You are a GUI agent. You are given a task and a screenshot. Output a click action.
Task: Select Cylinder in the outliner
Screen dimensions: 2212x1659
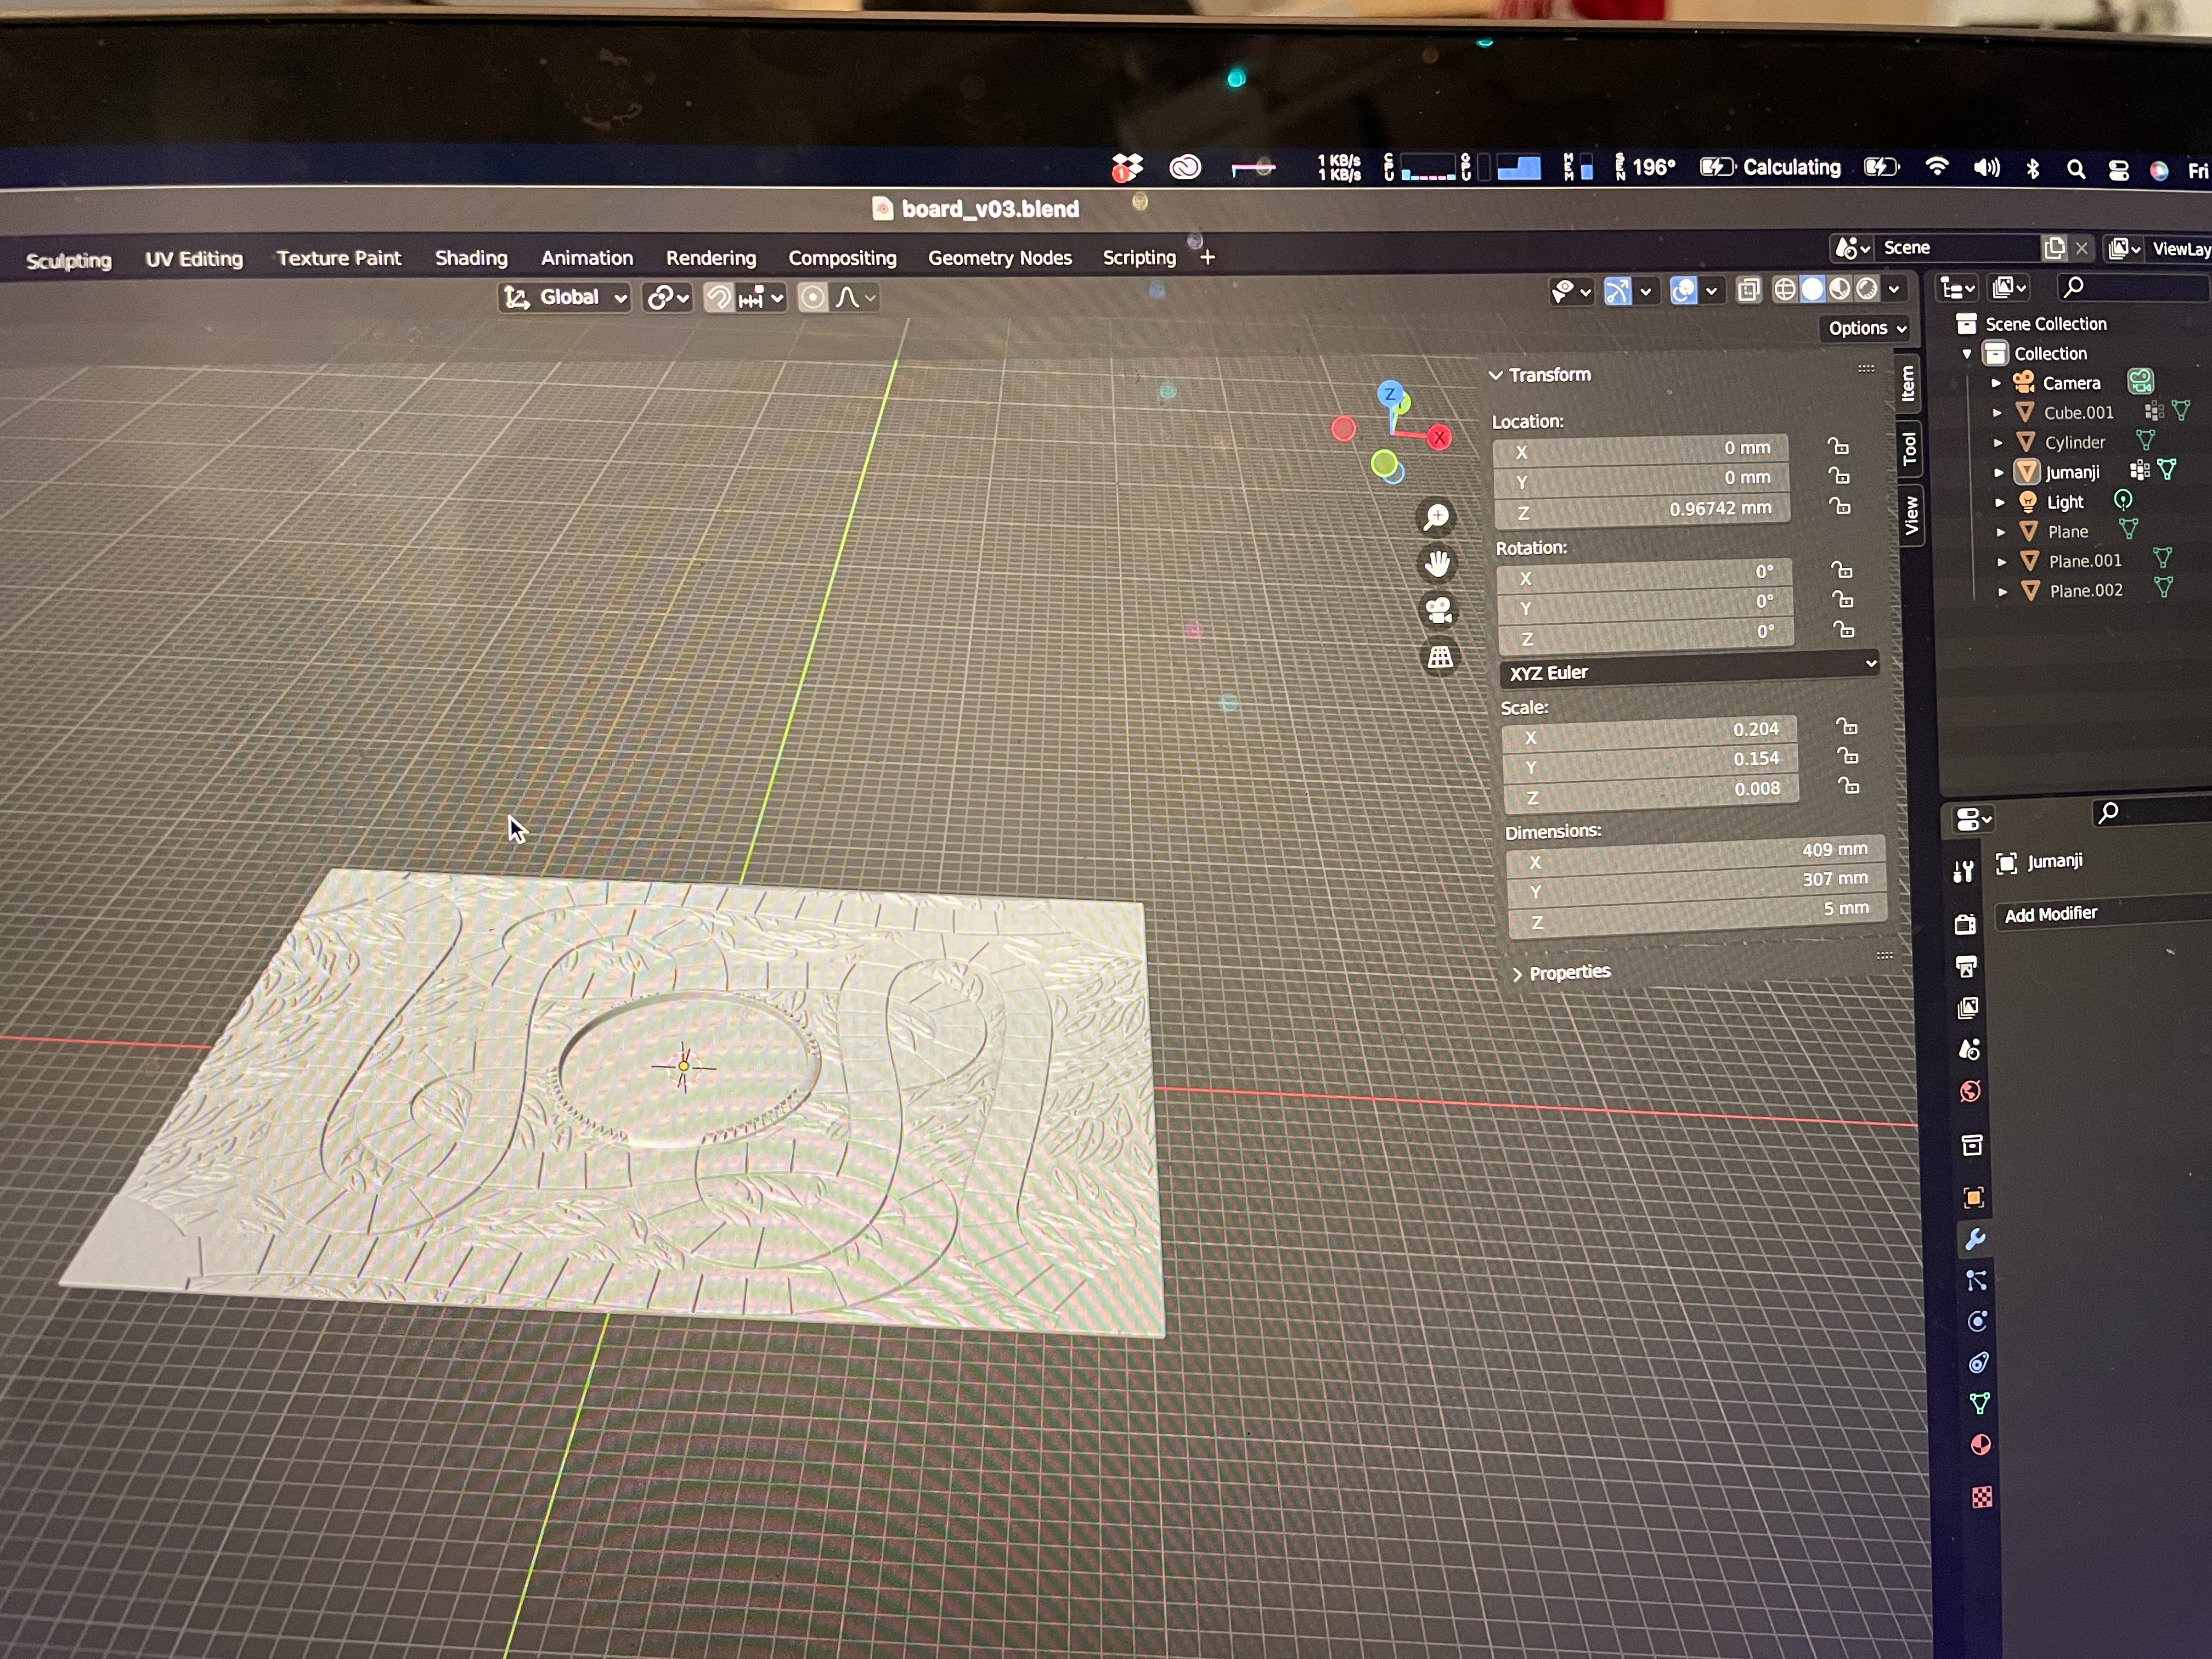[2074, 442]
